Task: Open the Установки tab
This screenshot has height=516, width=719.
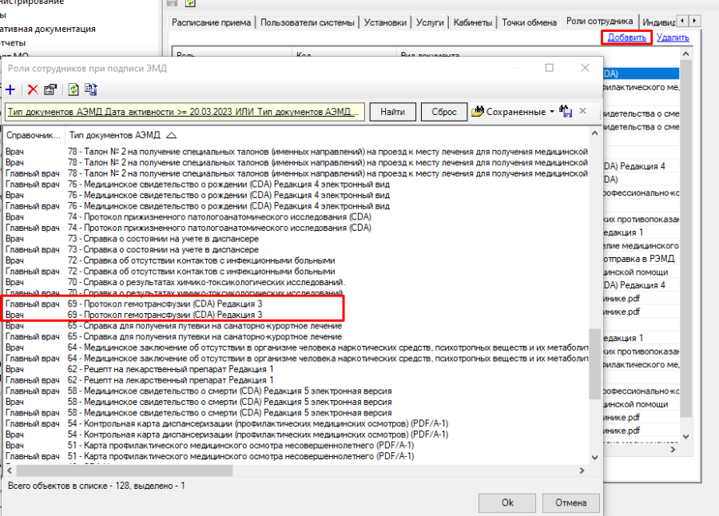Action: (x=385, y=22)
